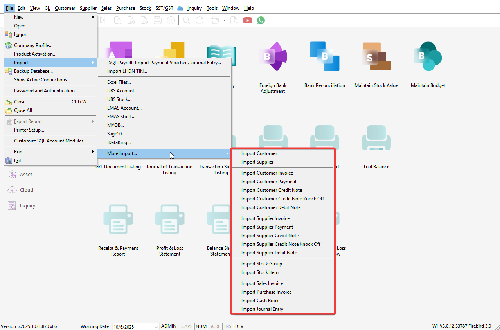
Task: Choose Import Journal Entry
Action: click(282, 309)
